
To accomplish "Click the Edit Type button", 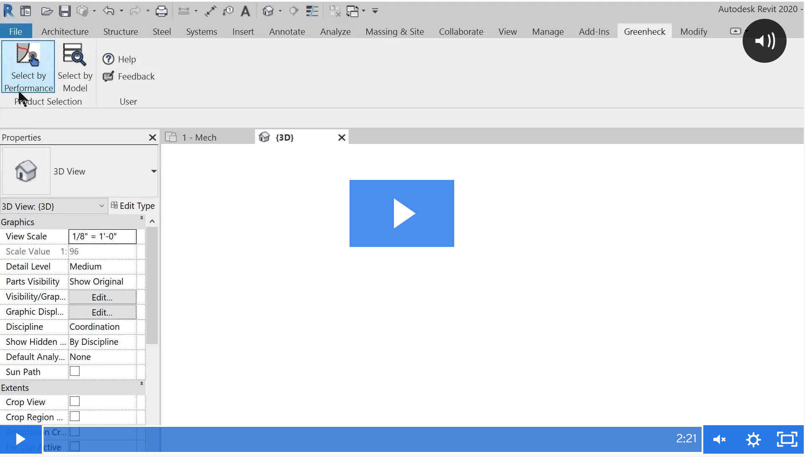I will click(x=133, y=206).
